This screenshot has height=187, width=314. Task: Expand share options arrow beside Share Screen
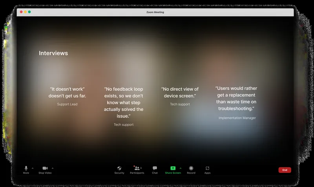click(181, 168)
